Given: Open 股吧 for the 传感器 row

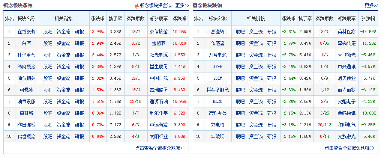Looking at the screenshot, I should pos(240,44).
